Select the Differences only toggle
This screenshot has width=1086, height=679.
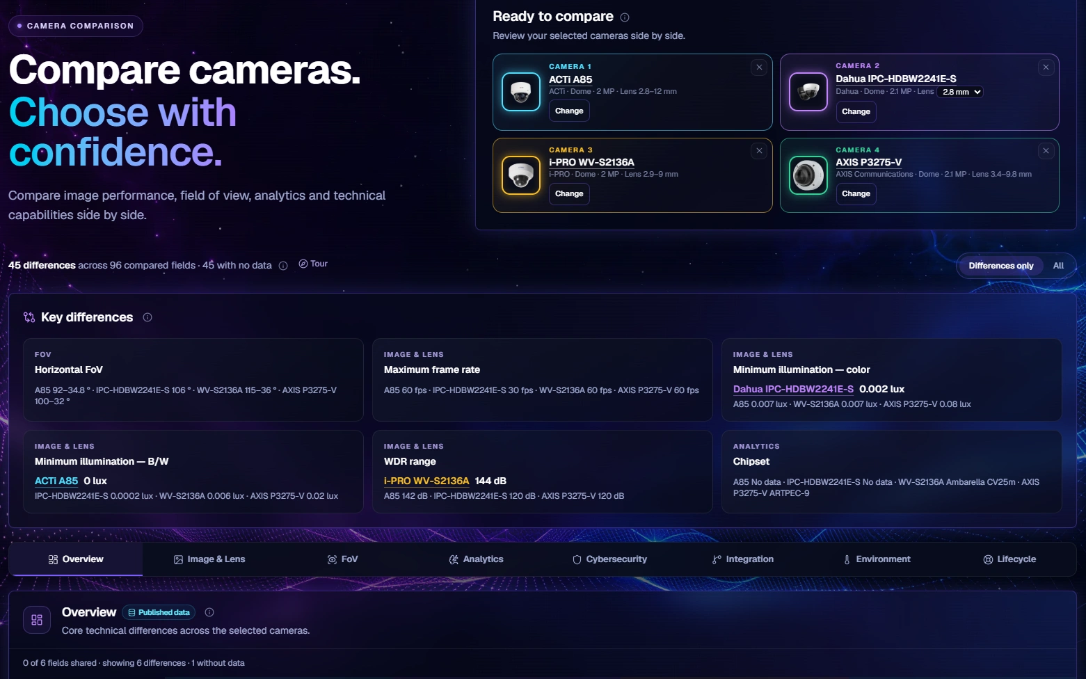click(1000, 266)
